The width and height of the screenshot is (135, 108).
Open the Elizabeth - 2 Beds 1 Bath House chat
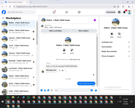(18, 62)
